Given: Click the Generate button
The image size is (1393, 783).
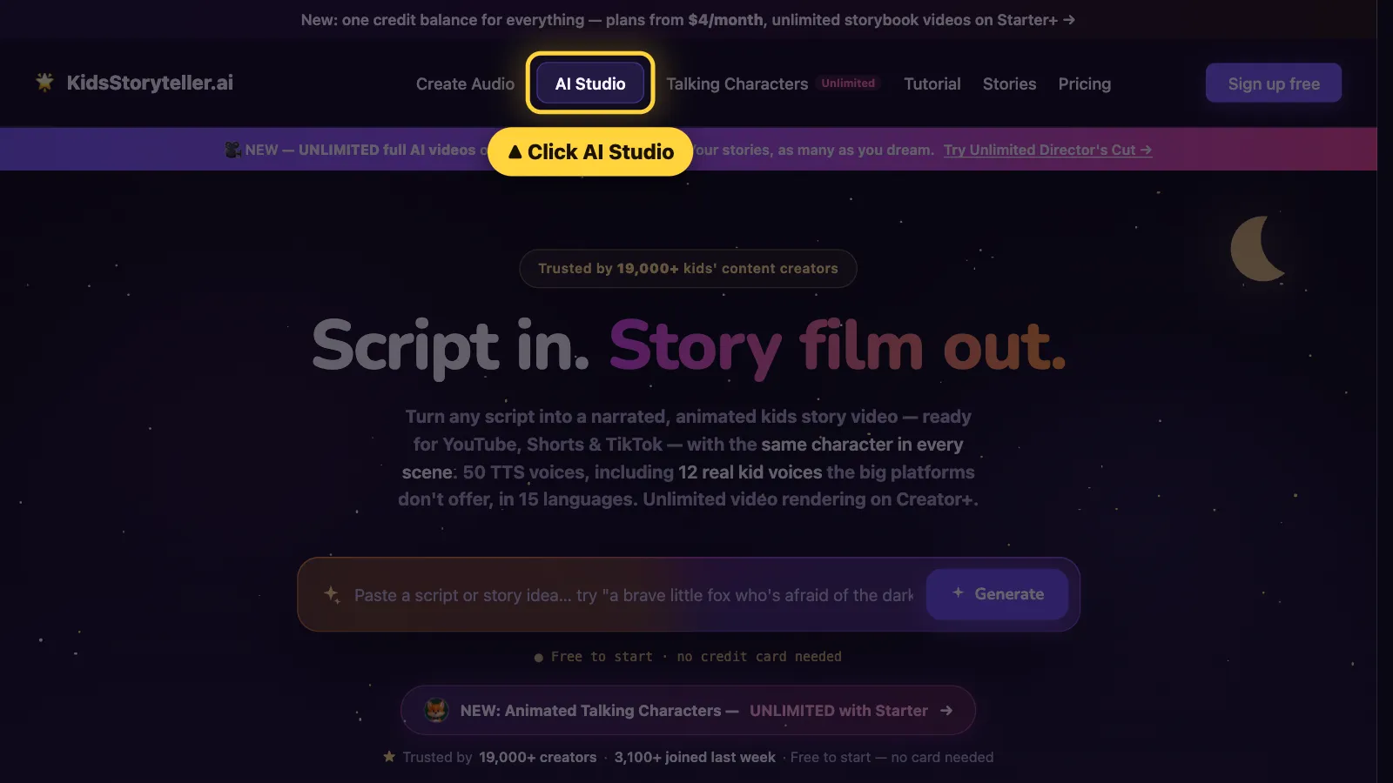Looking at the screenshot, I should point(997,594).
